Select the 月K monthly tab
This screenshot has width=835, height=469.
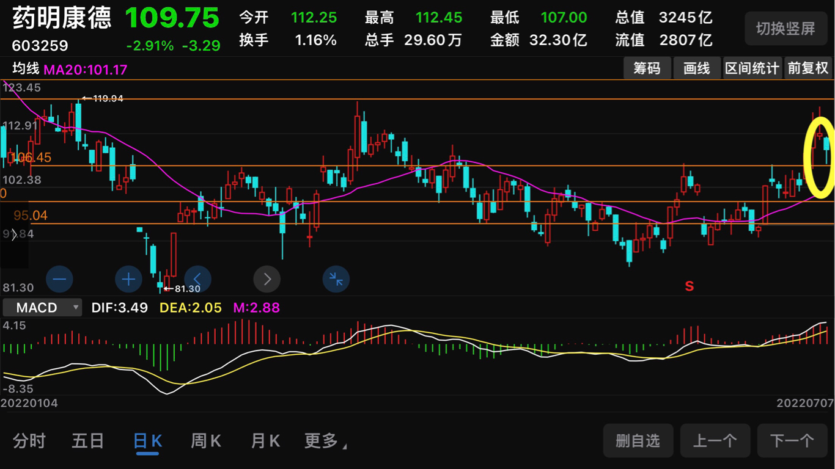coord(265,441)
